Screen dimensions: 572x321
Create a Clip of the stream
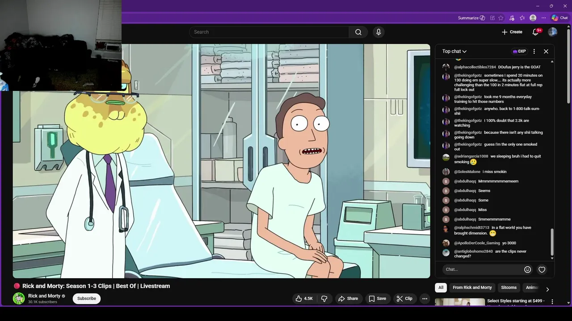404,299
